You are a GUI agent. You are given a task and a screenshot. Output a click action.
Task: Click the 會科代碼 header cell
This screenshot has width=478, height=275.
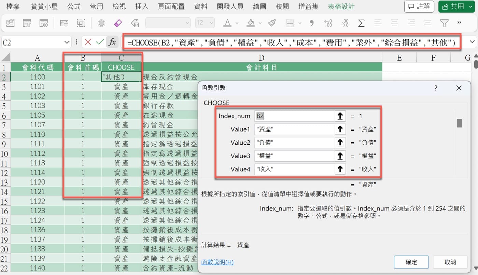click(38, 67)
